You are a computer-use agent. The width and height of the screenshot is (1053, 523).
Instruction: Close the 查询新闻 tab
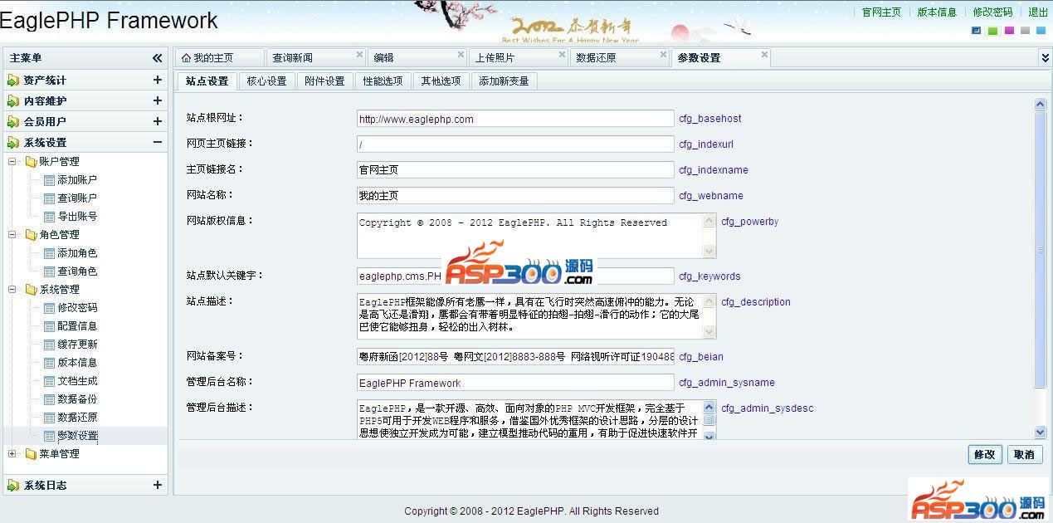[359, 56]
